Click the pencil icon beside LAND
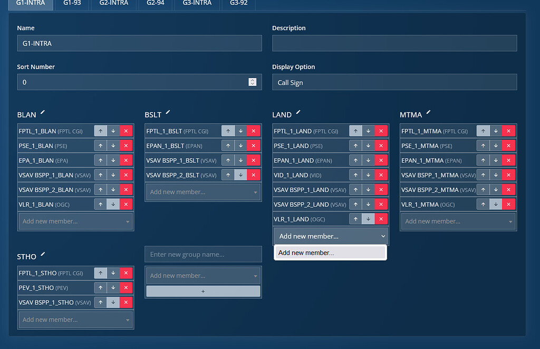Viewport: 540px width, 349px height. [298, 112]
